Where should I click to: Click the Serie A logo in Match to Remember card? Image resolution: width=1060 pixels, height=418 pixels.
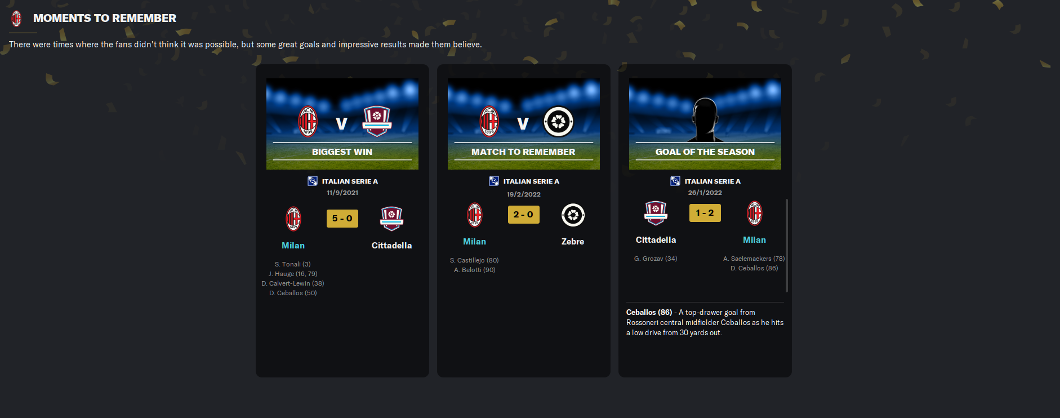point(494,181)
